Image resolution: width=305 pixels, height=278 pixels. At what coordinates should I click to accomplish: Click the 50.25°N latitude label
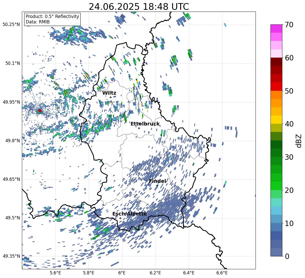tap(11, 25)
